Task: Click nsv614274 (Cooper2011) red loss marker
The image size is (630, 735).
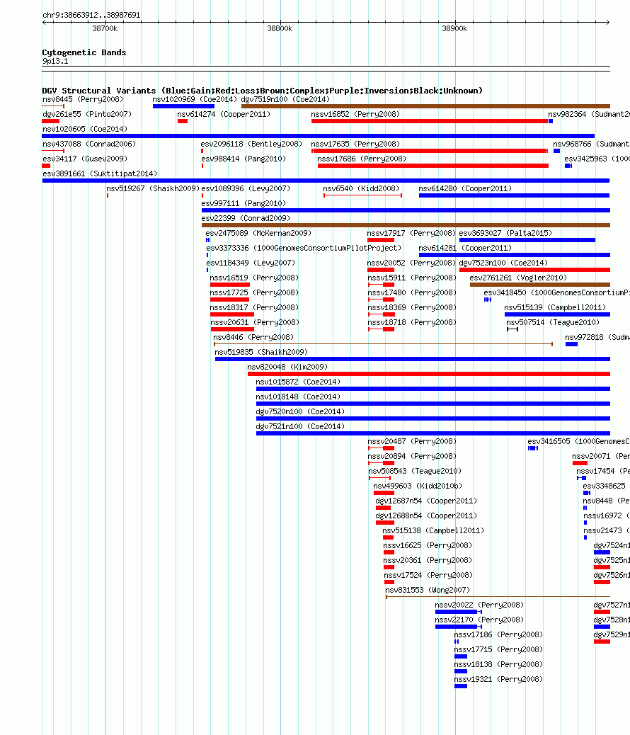Action: click(x=183, y=121)
